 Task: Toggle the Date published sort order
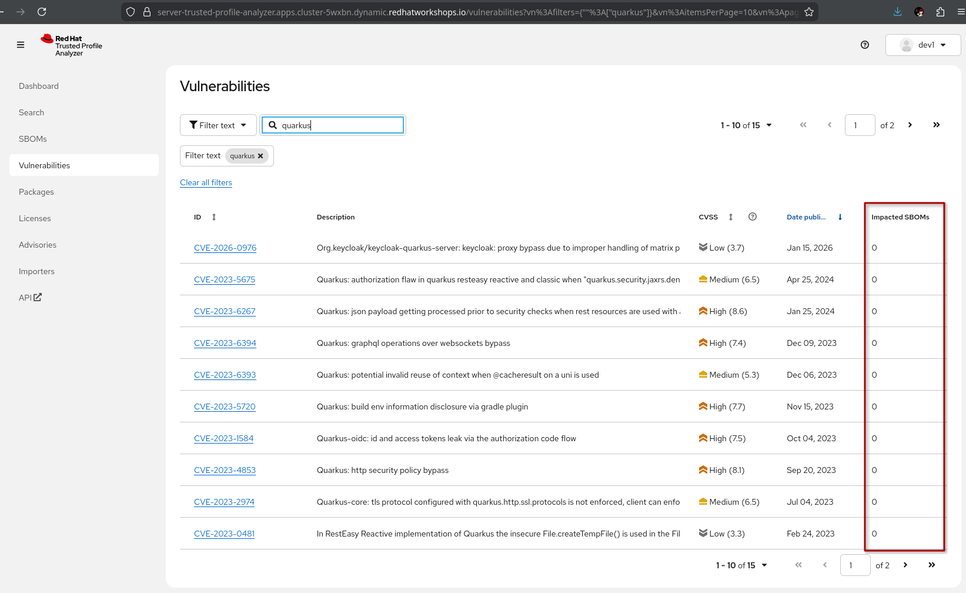840,216
